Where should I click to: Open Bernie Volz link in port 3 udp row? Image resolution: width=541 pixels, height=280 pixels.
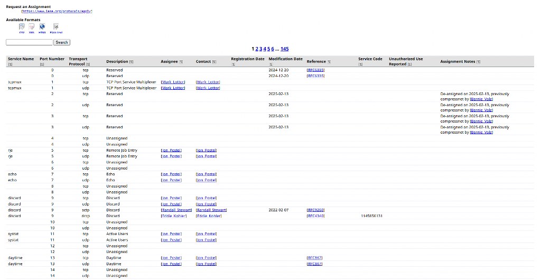click(481, 133)
